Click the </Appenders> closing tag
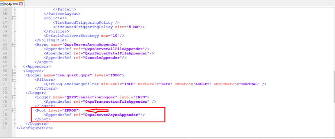The height and width of the screenshot is (139, 335). 37,66
